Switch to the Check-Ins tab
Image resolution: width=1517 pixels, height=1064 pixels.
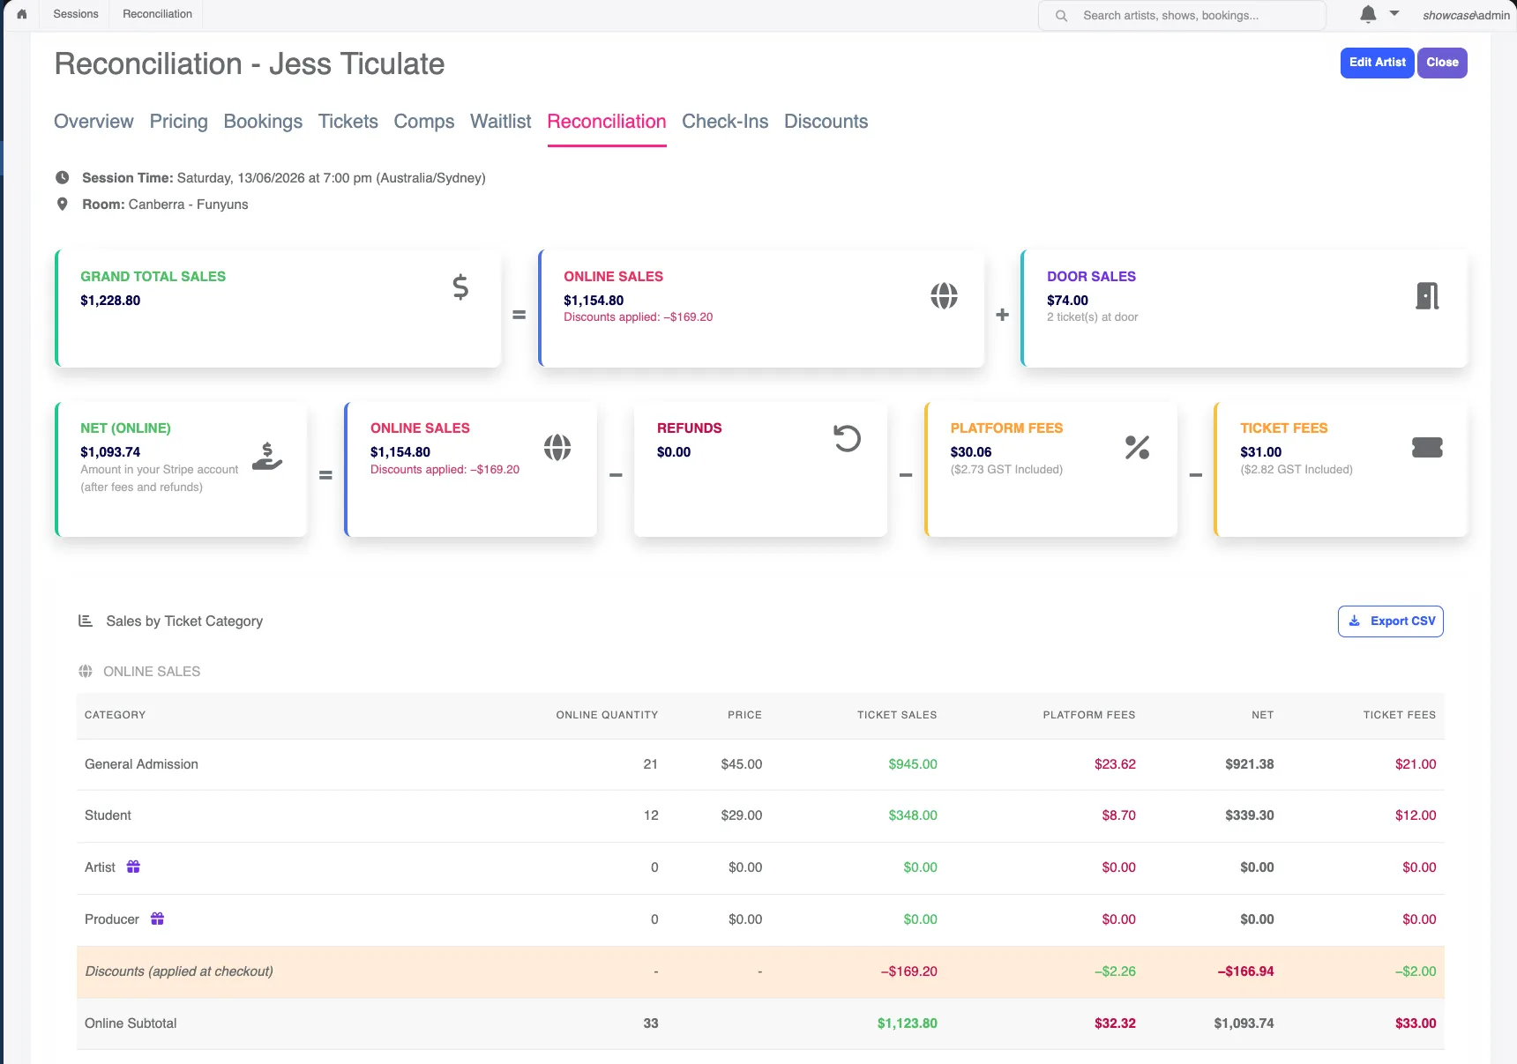pyautogui.click(x=725, y=122)
